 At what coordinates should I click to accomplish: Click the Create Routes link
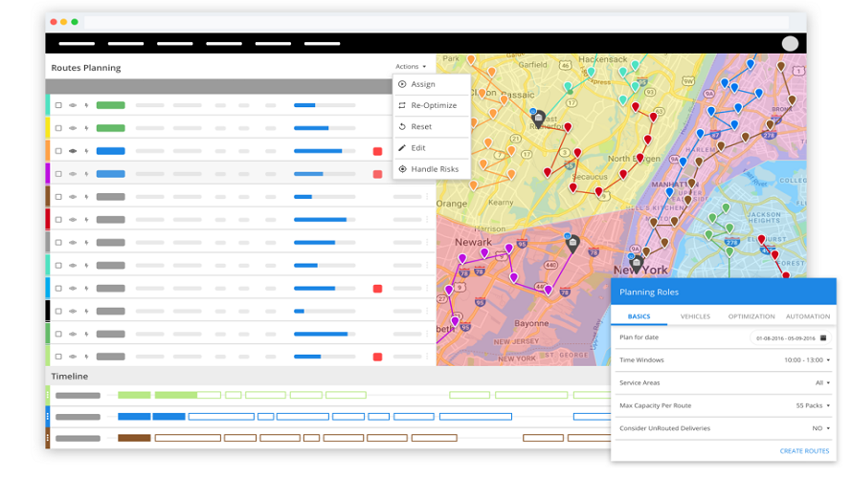point(804,450)
